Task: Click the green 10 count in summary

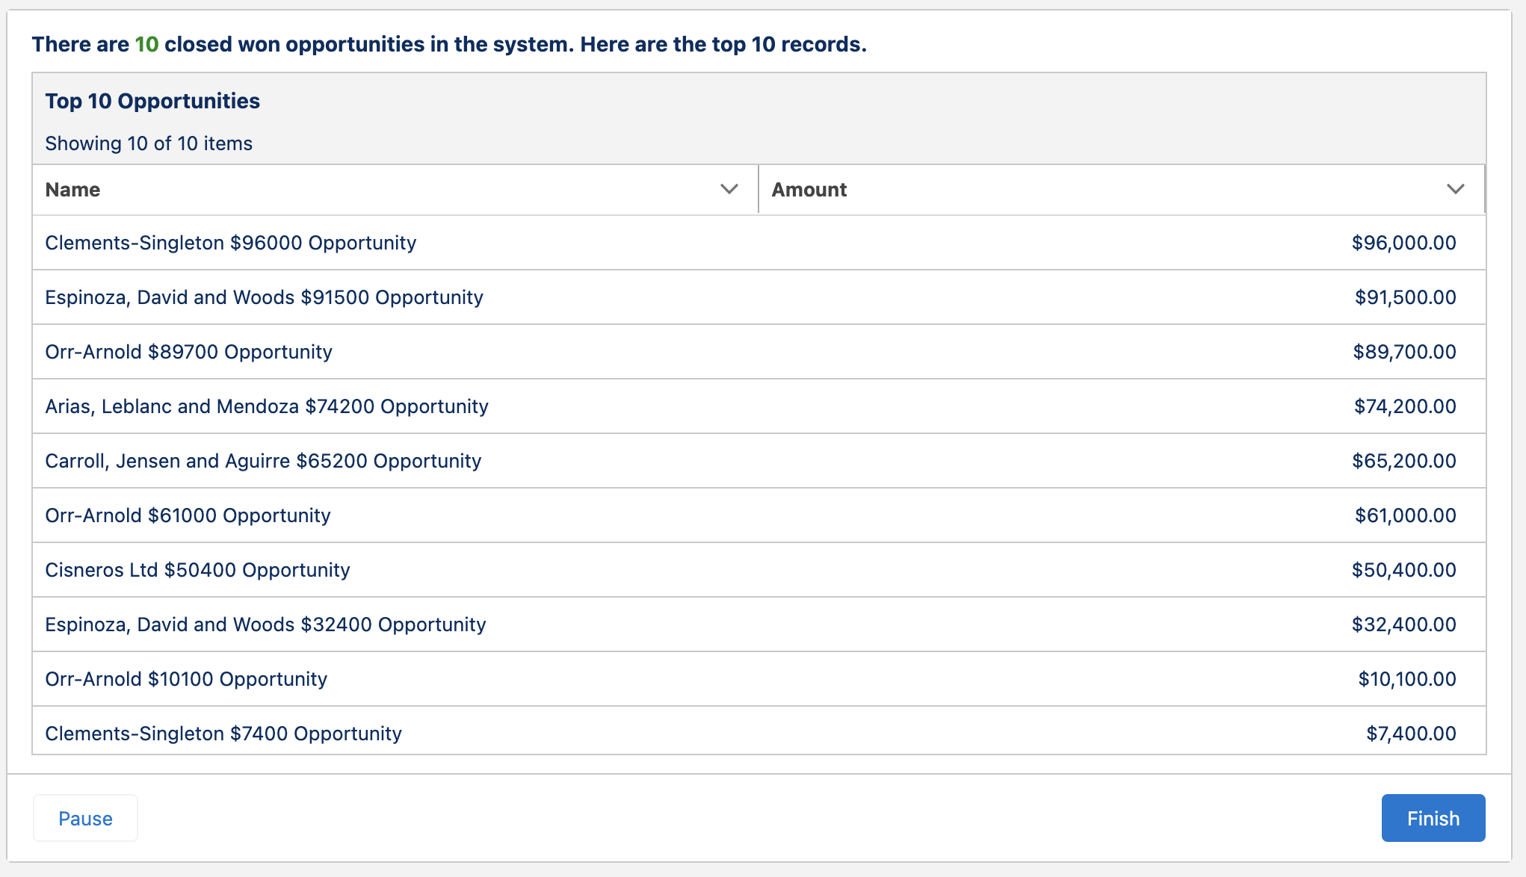Action: pos(145,44)
